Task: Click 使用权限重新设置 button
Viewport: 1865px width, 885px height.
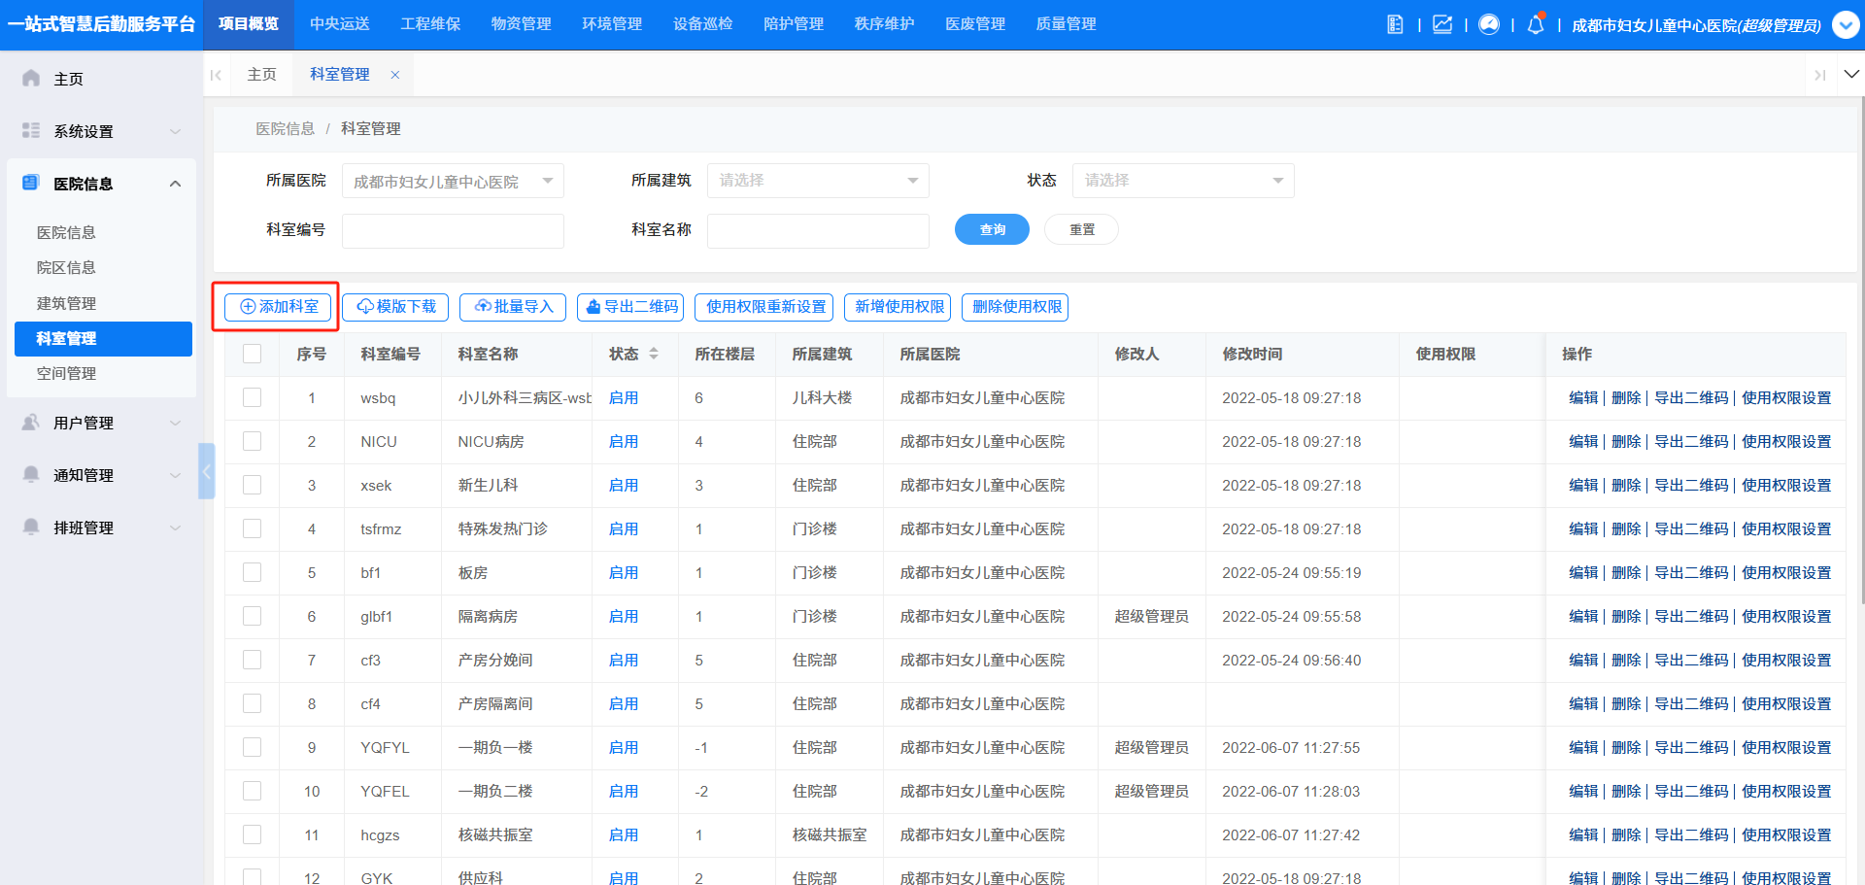Action: pos(765,307)
